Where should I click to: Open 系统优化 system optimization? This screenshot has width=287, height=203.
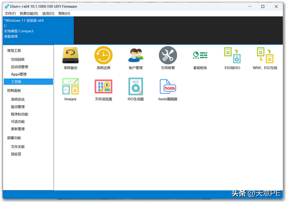coord(18,99)
